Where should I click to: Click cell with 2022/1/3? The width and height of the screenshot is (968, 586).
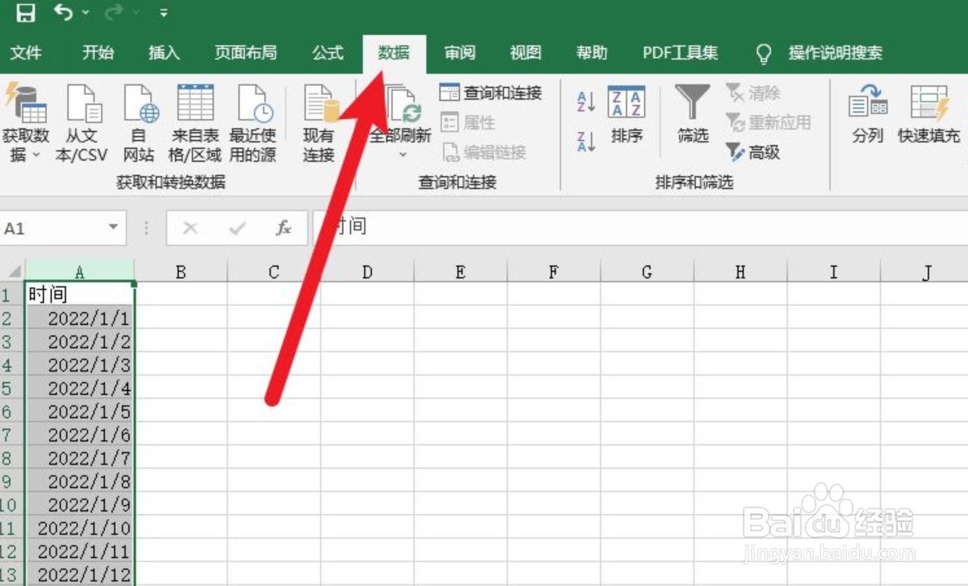click(x=80, y=365)
